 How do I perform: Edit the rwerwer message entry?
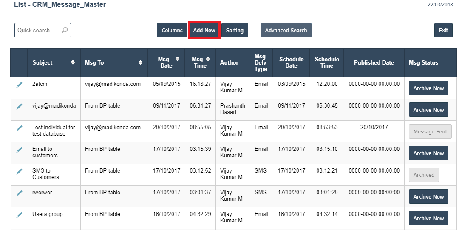(x=19, y=193)
